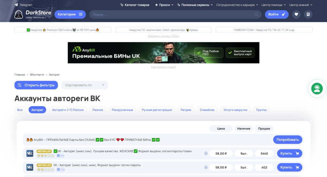Expand Полезные сервисы dropdown
Image resolution: width=327 pixels, height=177 pixels.
(x=195, y=5)
